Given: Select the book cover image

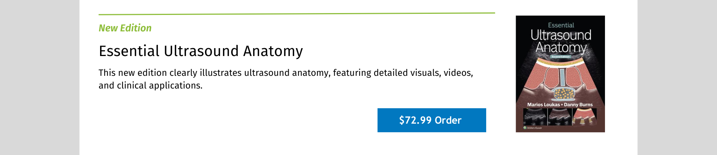Looking at the screenshot, I should click(x=560, y=74).
